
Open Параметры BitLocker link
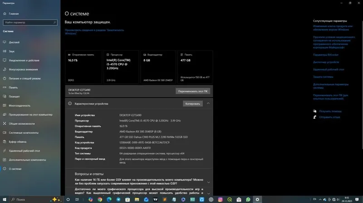(x=326, y=55)
